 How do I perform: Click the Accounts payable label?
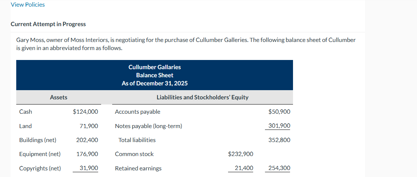(138, 111)
